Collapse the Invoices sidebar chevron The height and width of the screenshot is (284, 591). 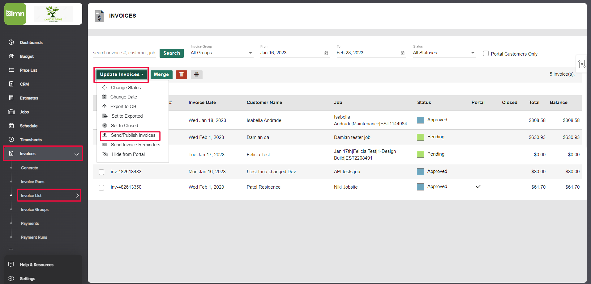click(77, 154)
